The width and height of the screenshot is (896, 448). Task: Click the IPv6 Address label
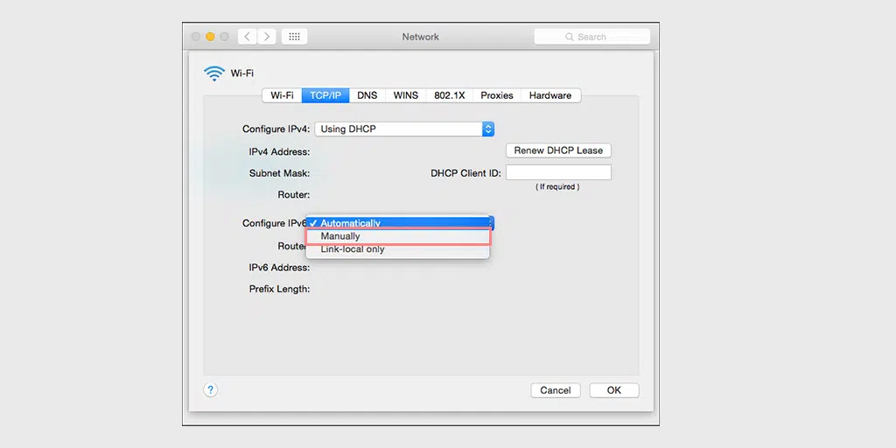279,268
